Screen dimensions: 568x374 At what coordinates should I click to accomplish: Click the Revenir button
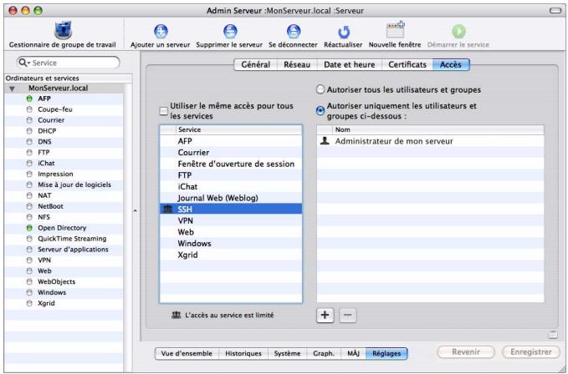[466, 352]
